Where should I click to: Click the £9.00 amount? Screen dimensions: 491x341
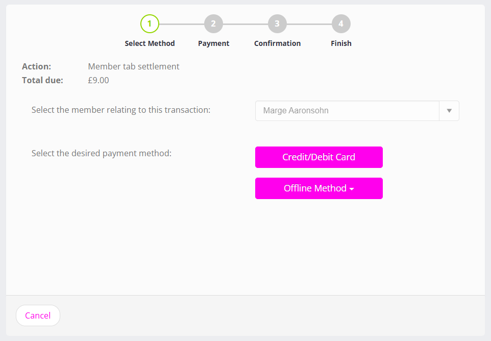point(99,80)
